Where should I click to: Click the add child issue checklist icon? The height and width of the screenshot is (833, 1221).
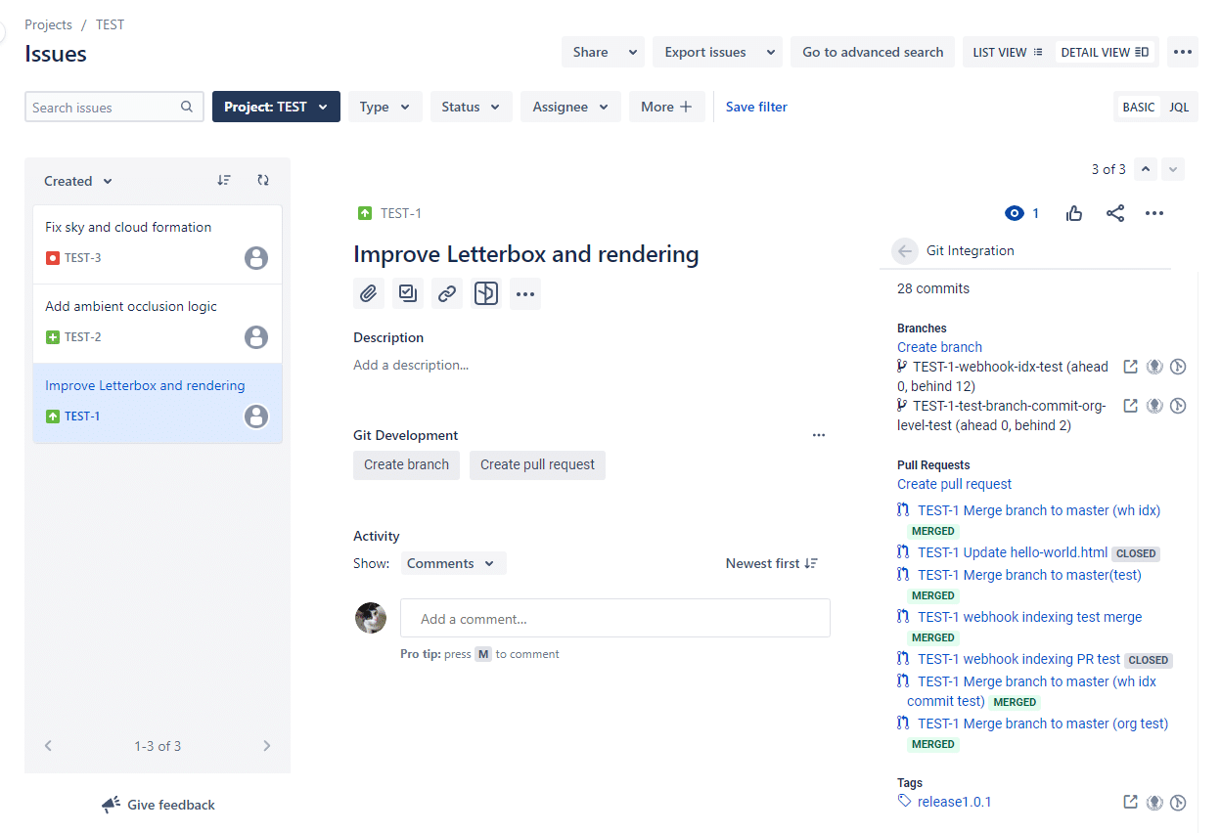[408, 293]
